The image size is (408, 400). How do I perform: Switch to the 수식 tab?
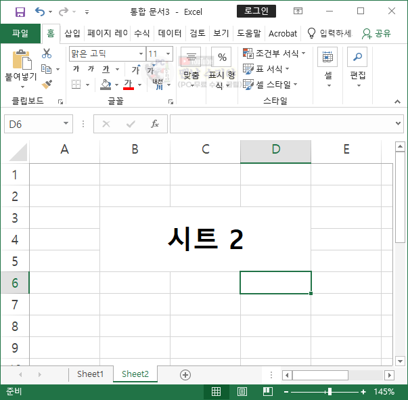[x=142, y=33]
